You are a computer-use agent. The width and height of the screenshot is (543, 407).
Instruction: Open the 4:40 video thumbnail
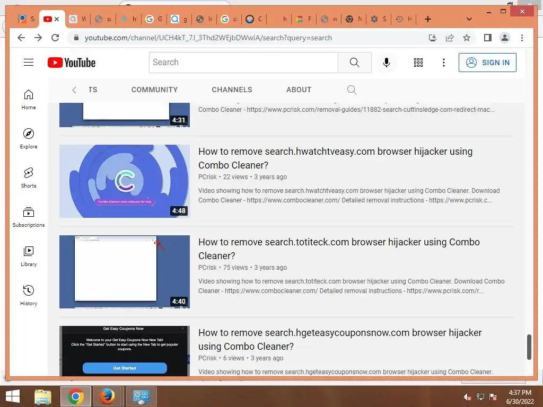click(125, 272)
